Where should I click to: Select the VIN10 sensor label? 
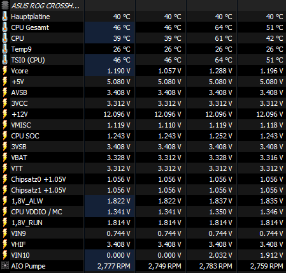(20, 255)
